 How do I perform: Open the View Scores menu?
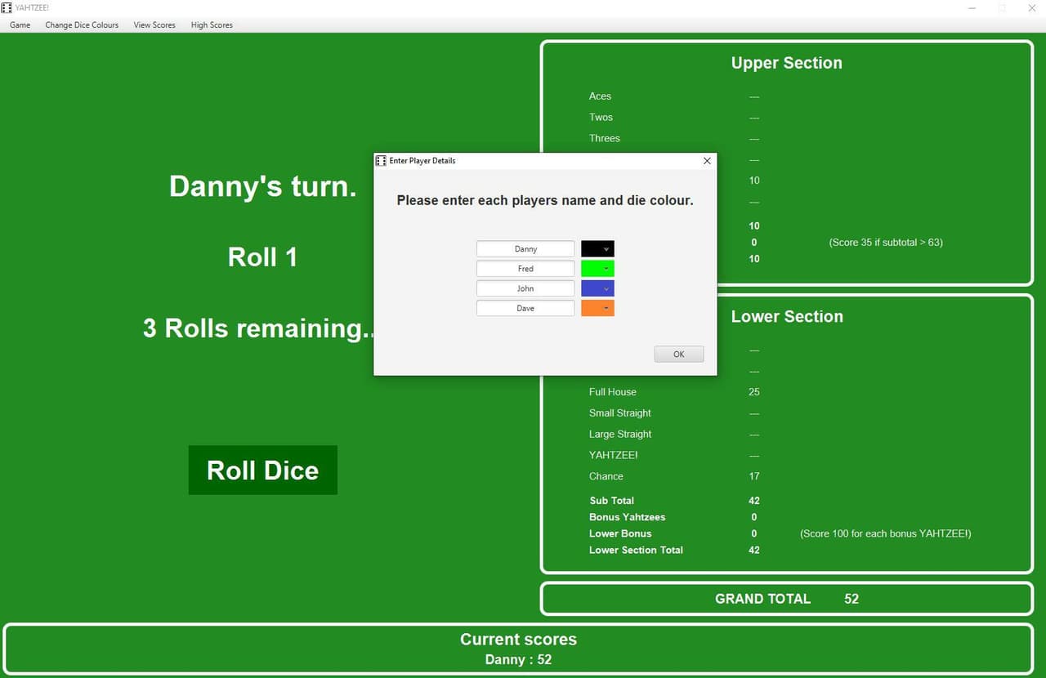coord(154,25)
